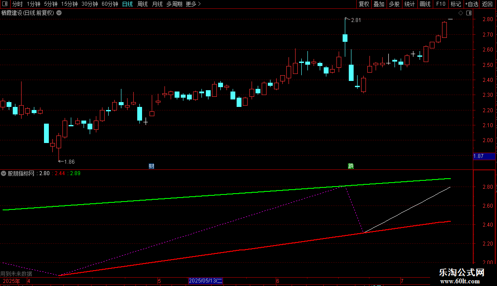Click the 财 marker below the chart
This screenshot has width=497, height=286.
pyautogui.click(x=151, y=166)
